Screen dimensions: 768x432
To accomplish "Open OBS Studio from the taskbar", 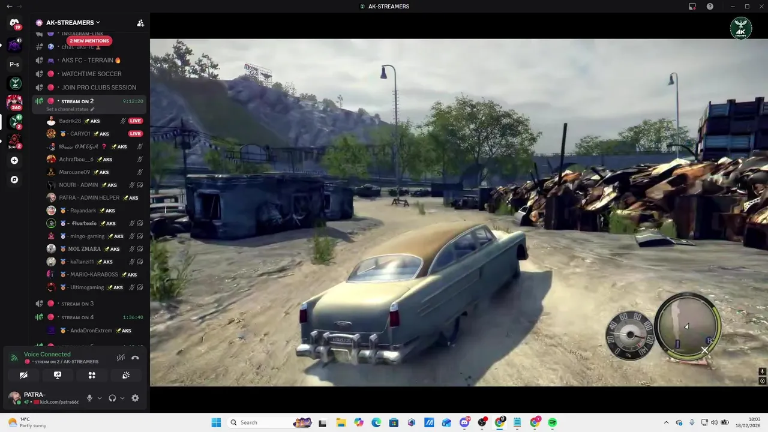I will pyautogui.click(x=482, y=422).
